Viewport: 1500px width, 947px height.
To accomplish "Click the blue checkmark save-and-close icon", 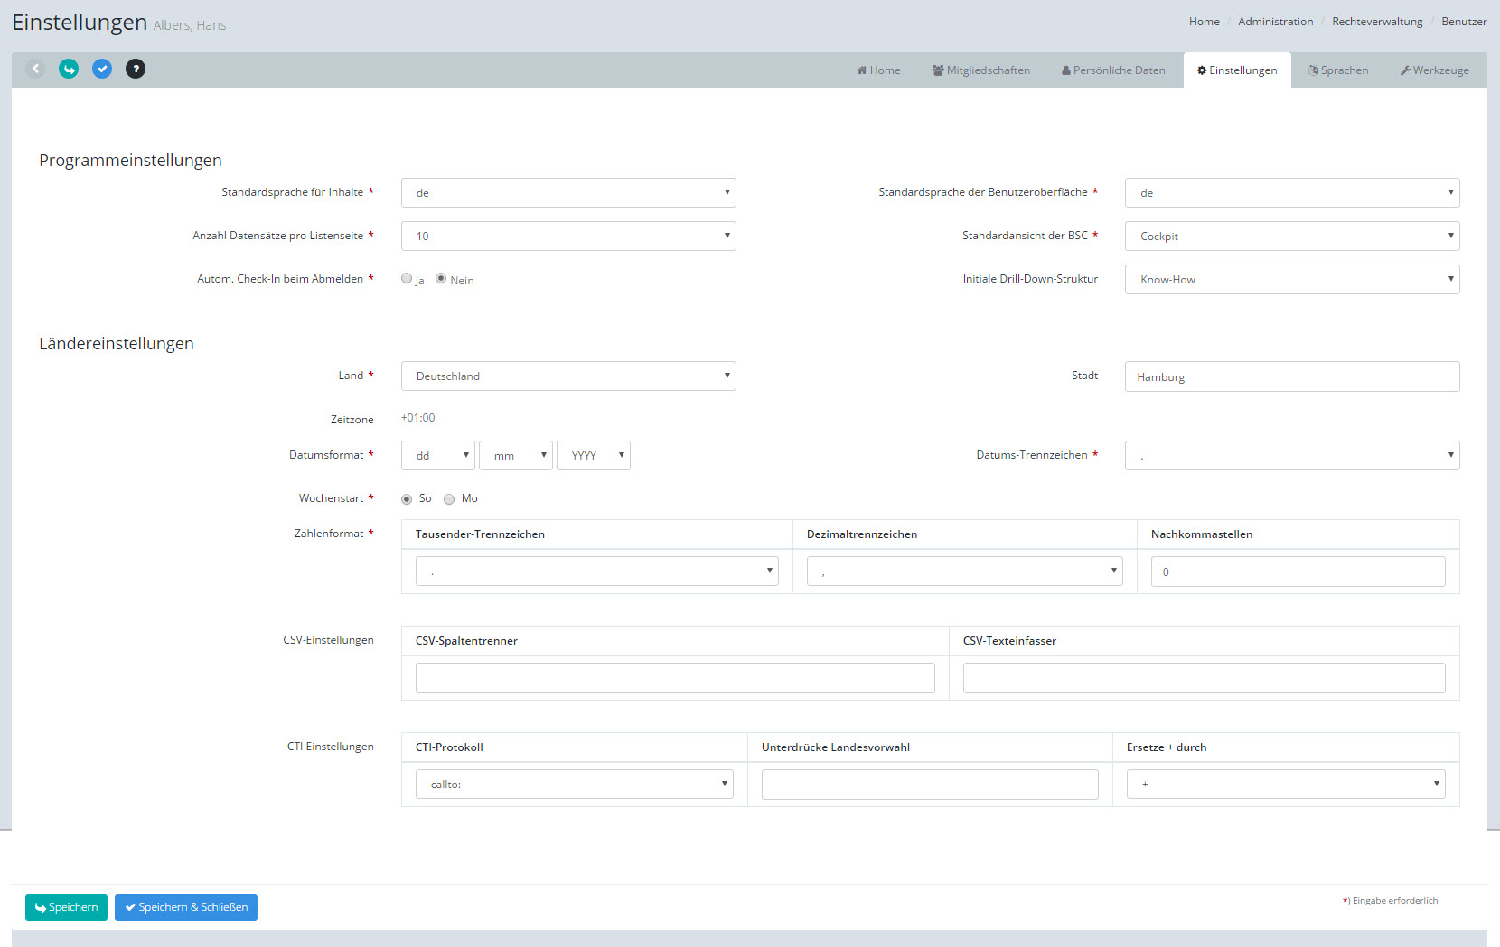I will 102,69.
